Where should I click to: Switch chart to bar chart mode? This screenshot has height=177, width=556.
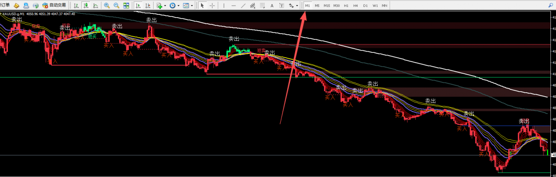pyautogui.click(x=76, y=5)
